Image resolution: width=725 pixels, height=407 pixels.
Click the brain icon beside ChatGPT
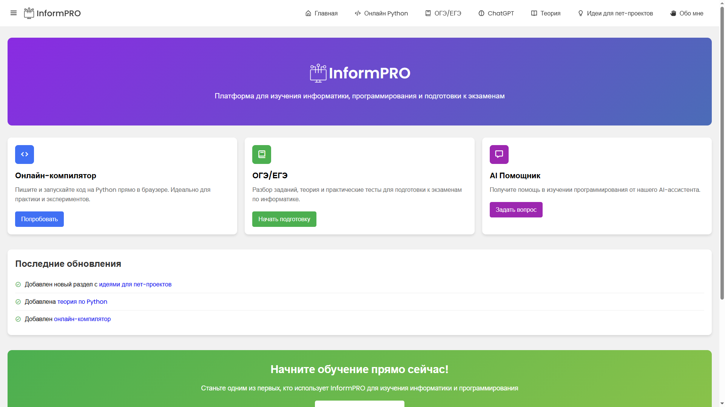click(481, 13)
